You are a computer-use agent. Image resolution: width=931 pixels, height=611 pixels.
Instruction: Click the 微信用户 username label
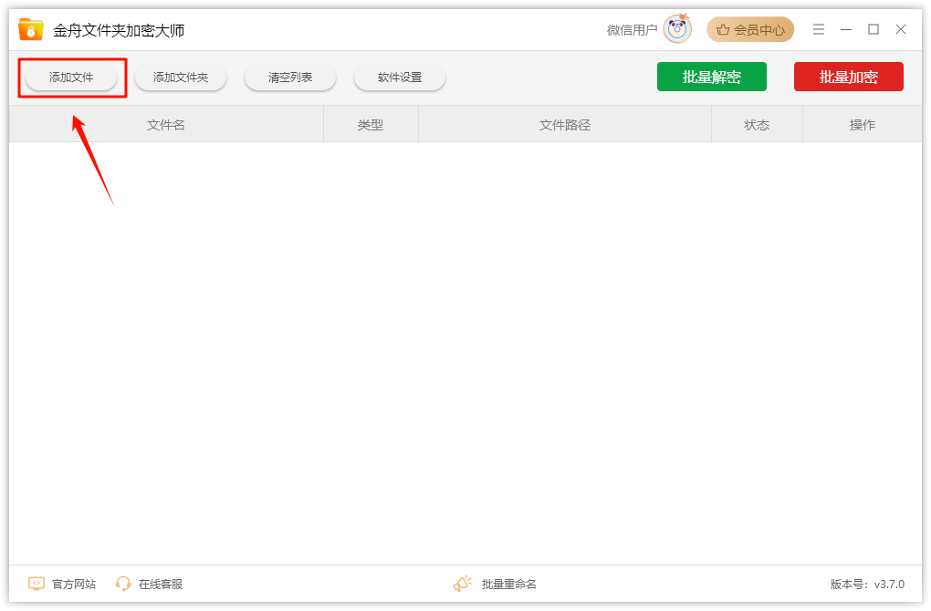click(632, 30)
